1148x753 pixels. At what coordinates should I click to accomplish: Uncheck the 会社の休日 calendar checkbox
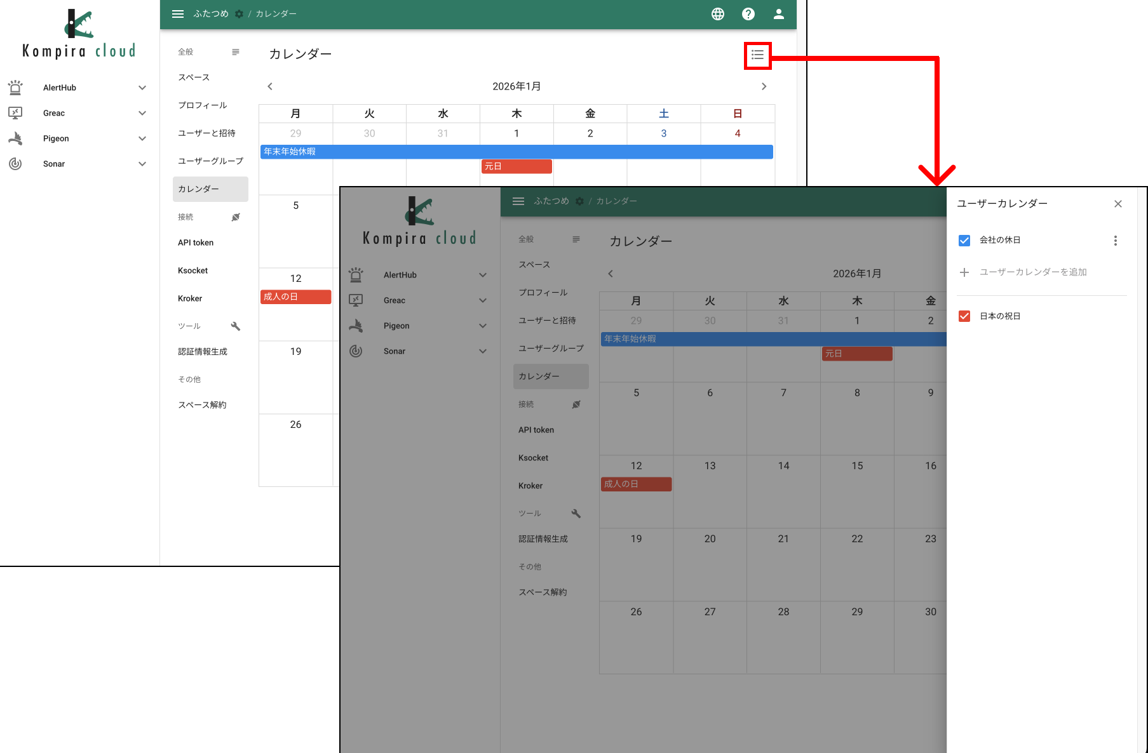coord(964,240)
